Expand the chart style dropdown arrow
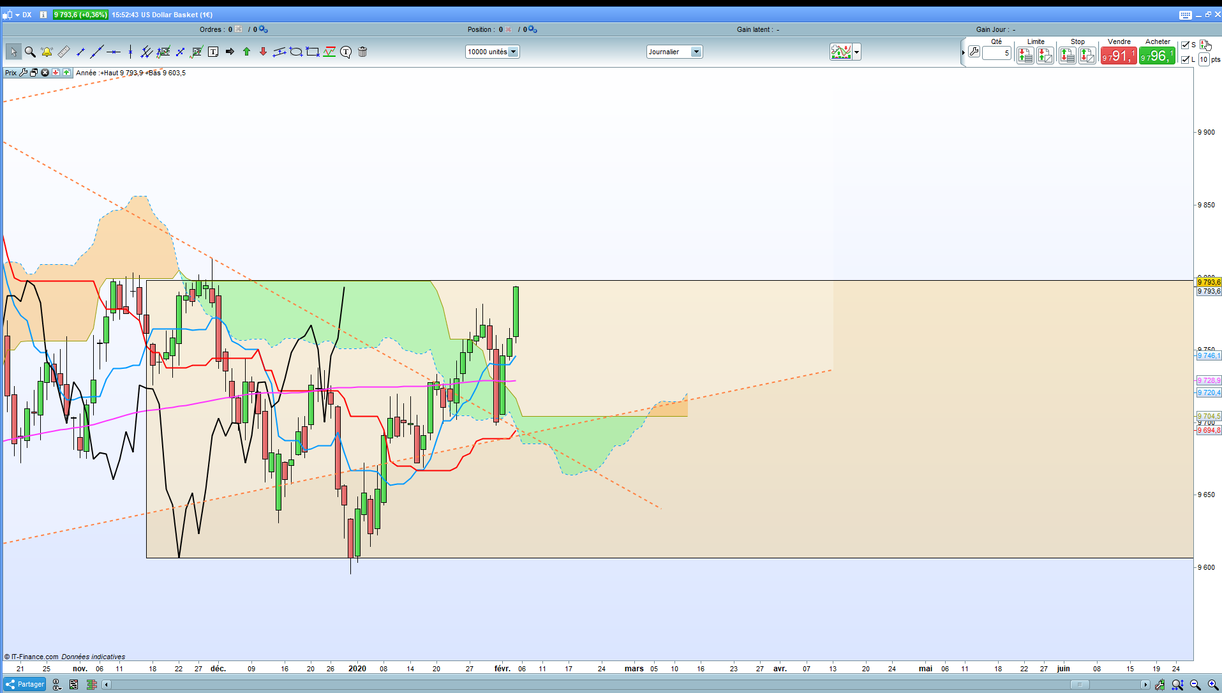The image size is (1222, 693). (x=856, y=52)
